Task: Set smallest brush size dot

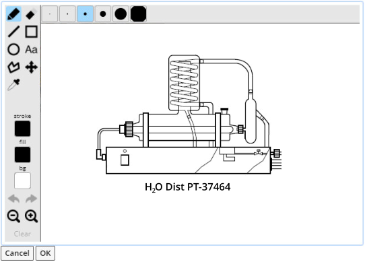Action: pos(50,14)
